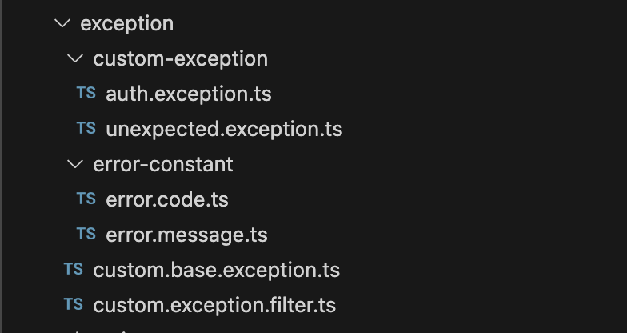Collapse the exception folder chevron
This screenshot has height=333, width=627.
coord(62,24)
